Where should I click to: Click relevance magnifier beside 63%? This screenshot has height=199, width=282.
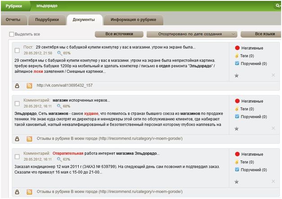pos(59,159)
